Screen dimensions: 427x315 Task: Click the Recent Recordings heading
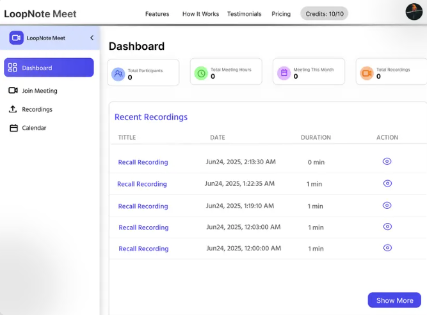(x=151, y=117)
